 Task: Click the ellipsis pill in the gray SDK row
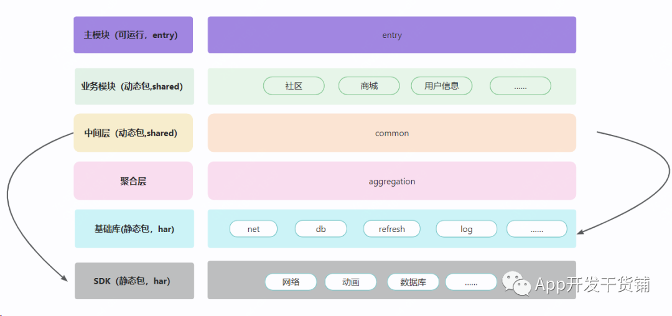pyautogui.click(x=471, y=282)
